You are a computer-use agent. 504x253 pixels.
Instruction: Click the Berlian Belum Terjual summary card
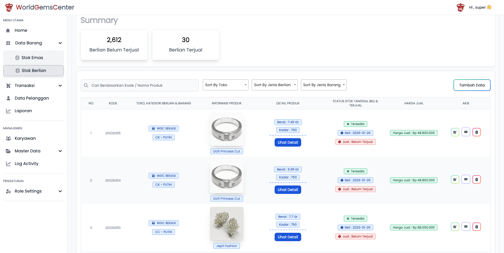click(114, 45)
